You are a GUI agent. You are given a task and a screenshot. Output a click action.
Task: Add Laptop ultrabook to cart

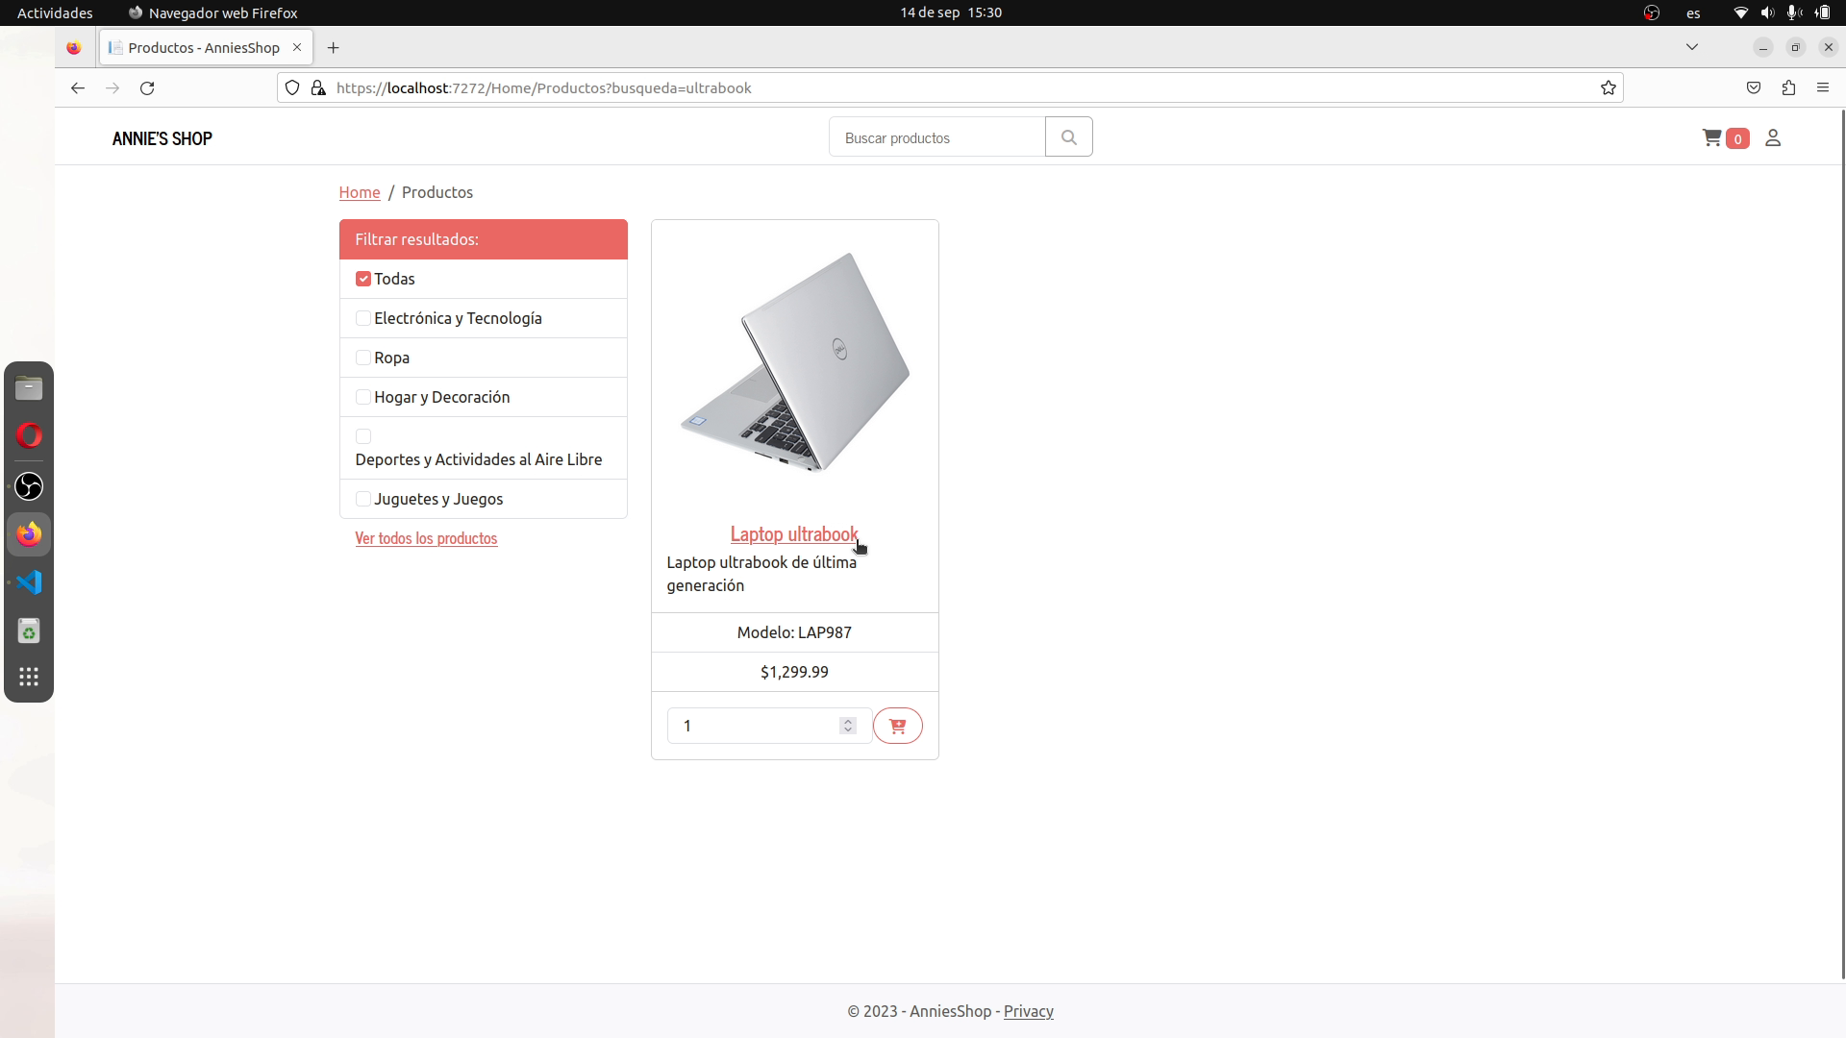pyautogui.click(x=897, y=726)
